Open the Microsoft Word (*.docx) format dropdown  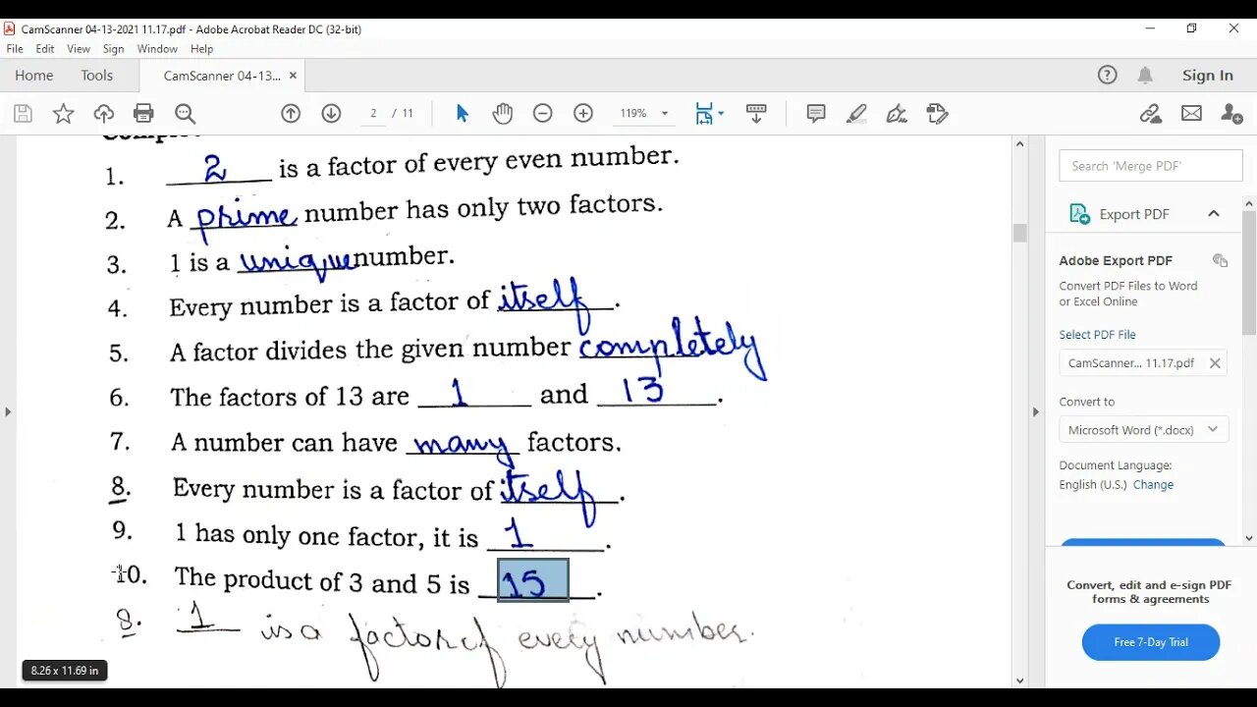pyautogui.click(x=1143, y=430)
